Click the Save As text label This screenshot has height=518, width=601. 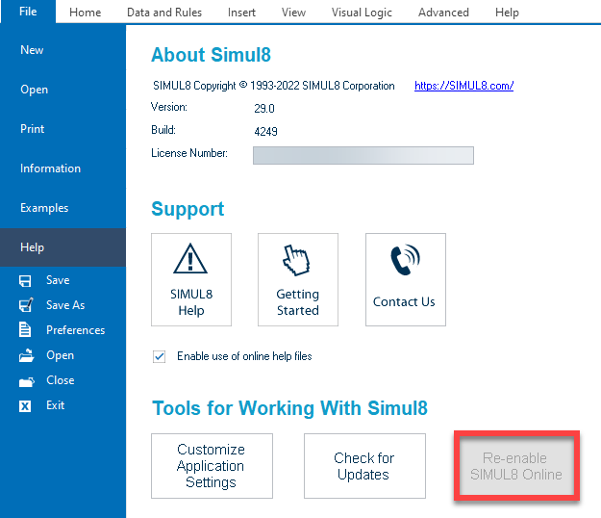pos(65,305)
